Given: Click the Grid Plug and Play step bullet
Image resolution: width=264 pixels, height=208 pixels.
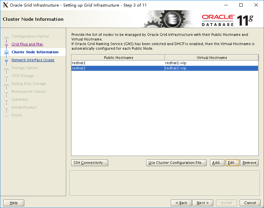Looking at the screenshot, I should pos(6,44).
